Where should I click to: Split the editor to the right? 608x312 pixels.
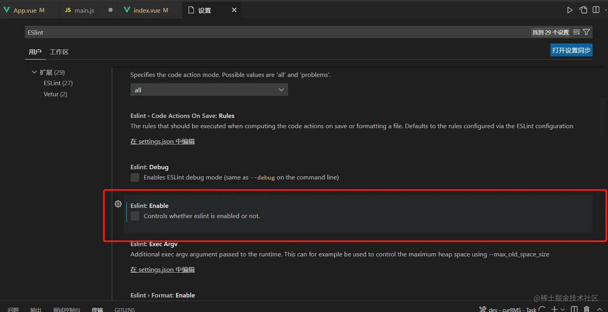pos(596,10)
